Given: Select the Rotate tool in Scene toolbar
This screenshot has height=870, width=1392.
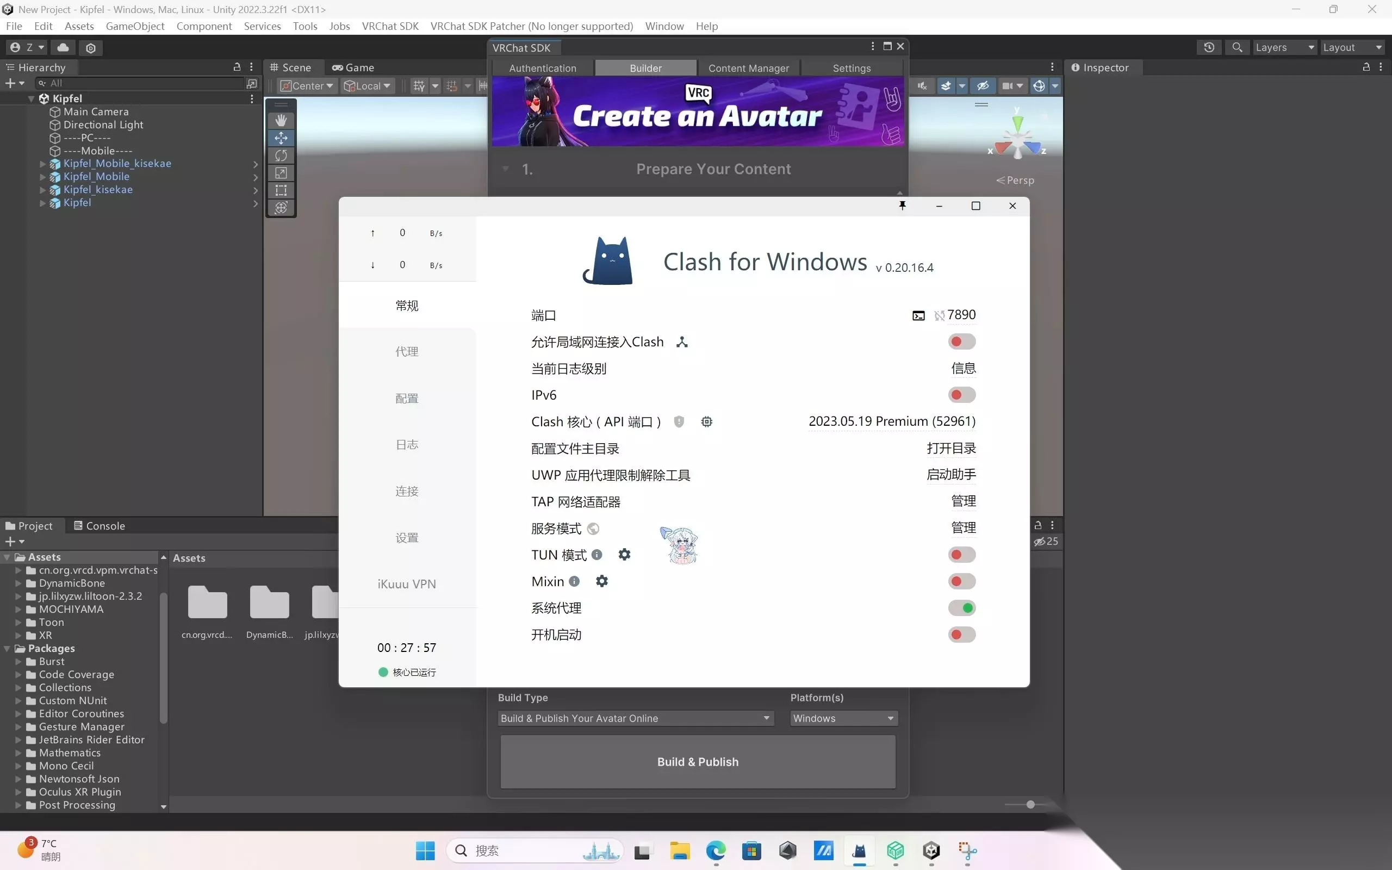Looking at the screenshot, I should [x=281, y=156].
